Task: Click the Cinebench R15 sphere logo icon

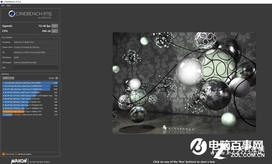Action: click(x=12, y=14)
